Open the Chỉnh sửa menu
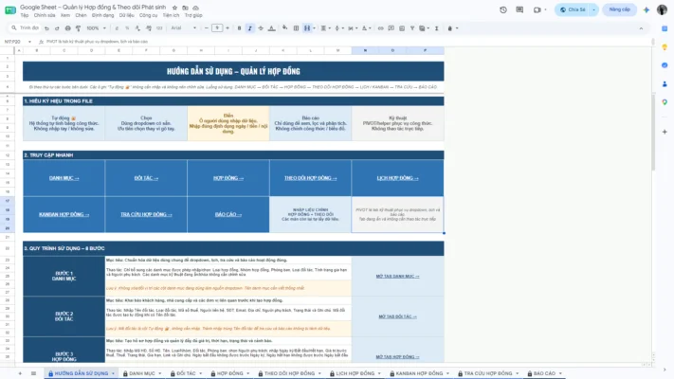 (45, 15)
